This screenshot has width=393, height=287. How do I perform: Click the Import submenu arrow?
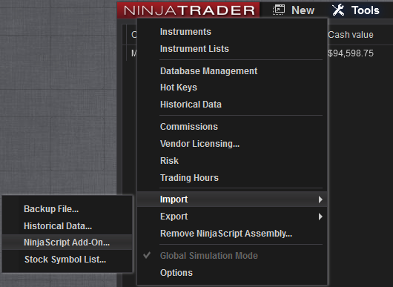tap(320, 199)
